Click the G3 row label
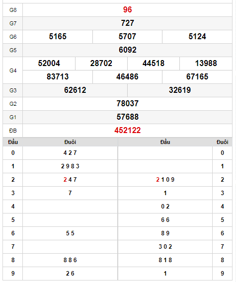Image resolution: width=236 pixels, height=282 pixels. click(x=13, y=90)
